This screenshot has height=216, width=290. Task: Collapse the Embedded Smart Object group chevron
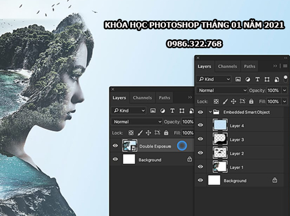point(210,112)
